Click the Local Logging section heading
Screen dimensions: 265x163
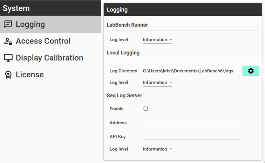123,53
